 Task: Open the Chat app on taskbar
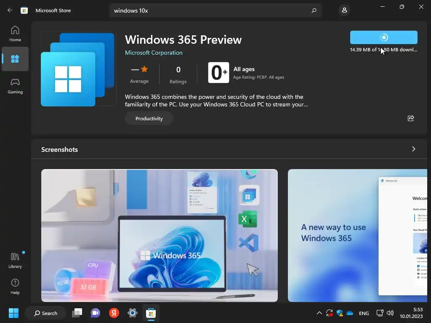96,313
